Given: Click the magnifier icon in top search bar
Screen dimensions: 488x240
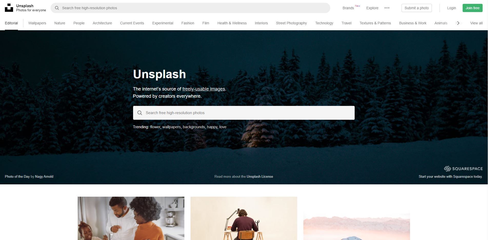Looking at the screenshot, I should tap(57, 8).
